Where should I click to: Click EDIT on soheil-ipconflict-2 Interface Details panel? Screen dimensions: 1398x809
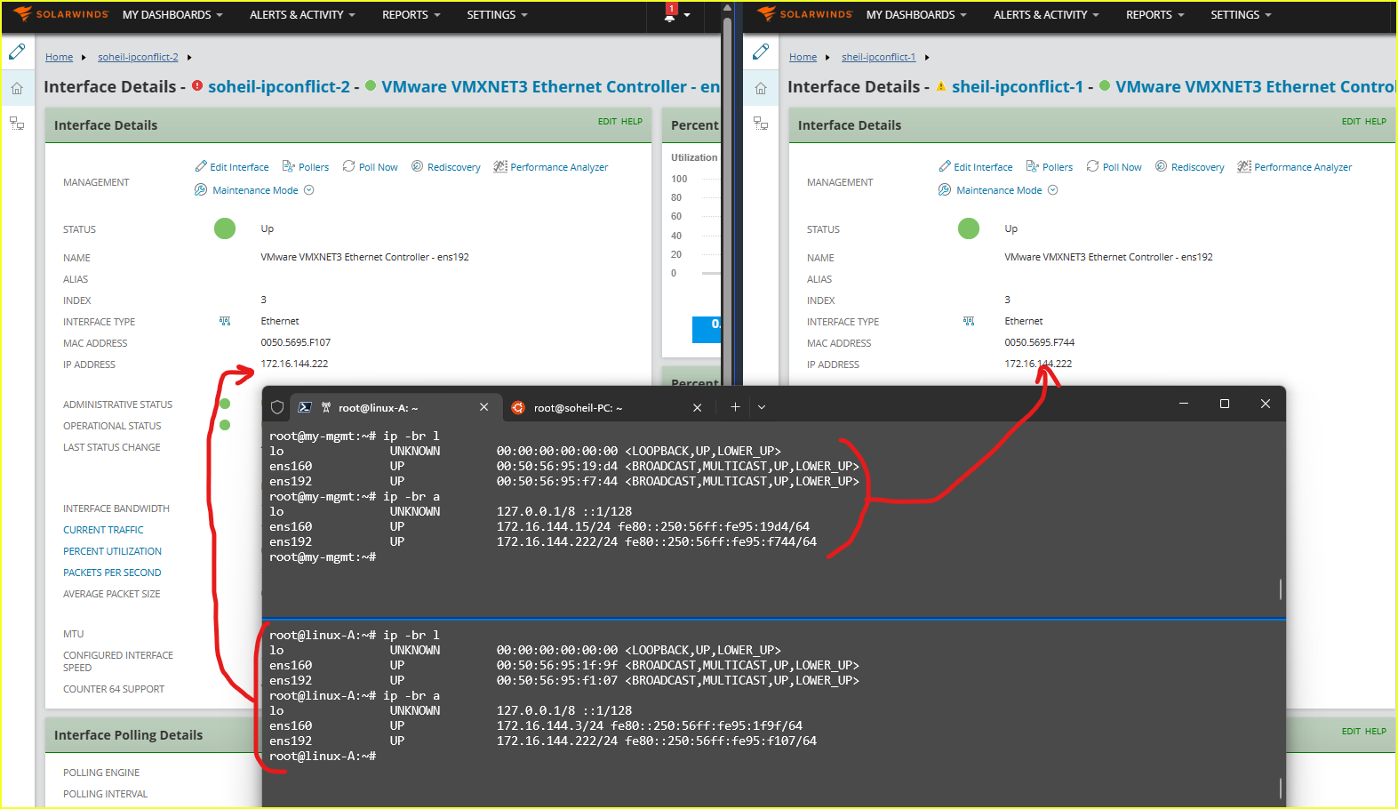tap(607, 122)
